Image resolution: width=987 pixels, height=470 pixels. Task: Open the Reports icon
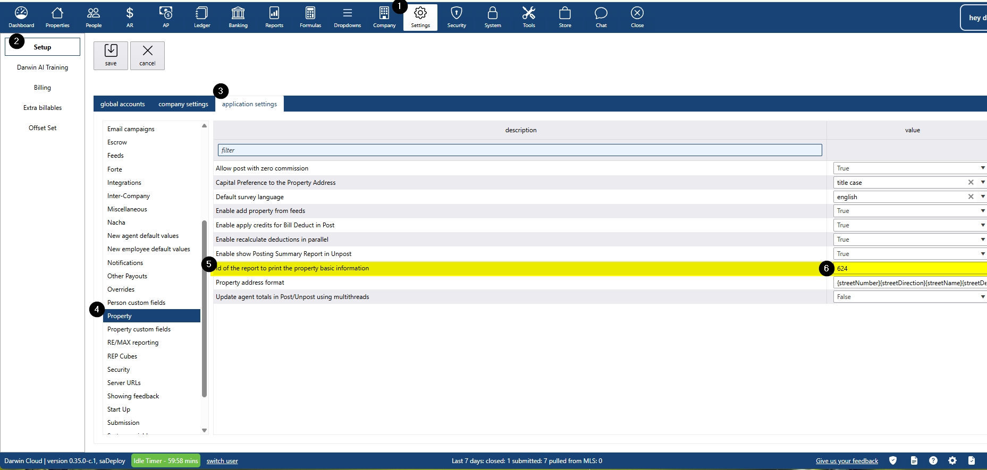pyautogui.click(x=274, y=17)
